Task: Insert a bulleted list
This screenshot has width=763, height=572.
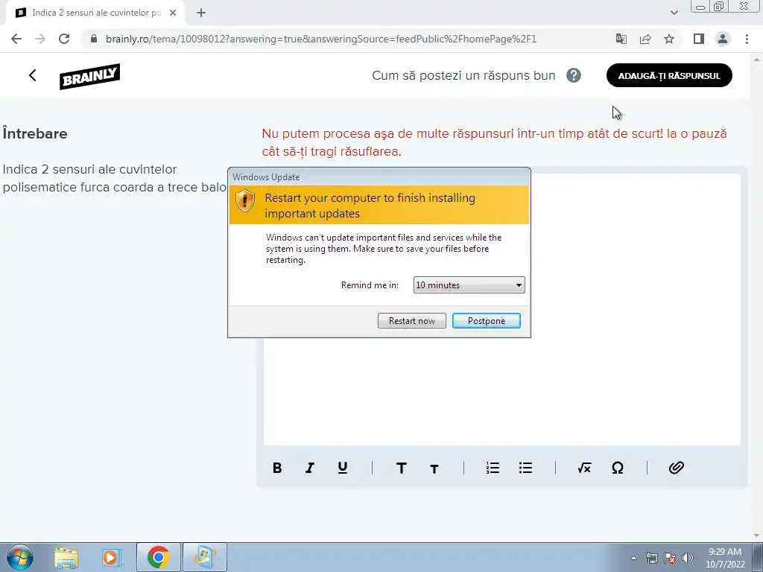Action: click(x=525, y=468)
